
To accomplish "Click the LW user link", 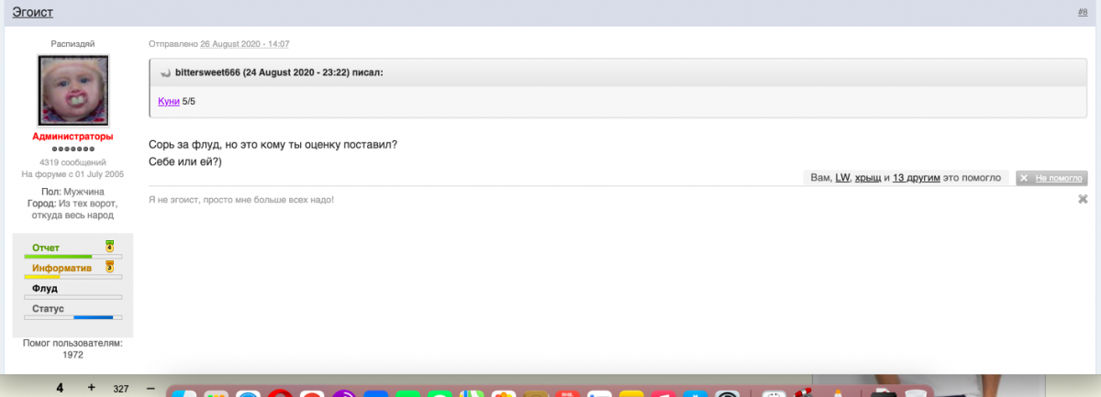I will [x=842, y=179].
